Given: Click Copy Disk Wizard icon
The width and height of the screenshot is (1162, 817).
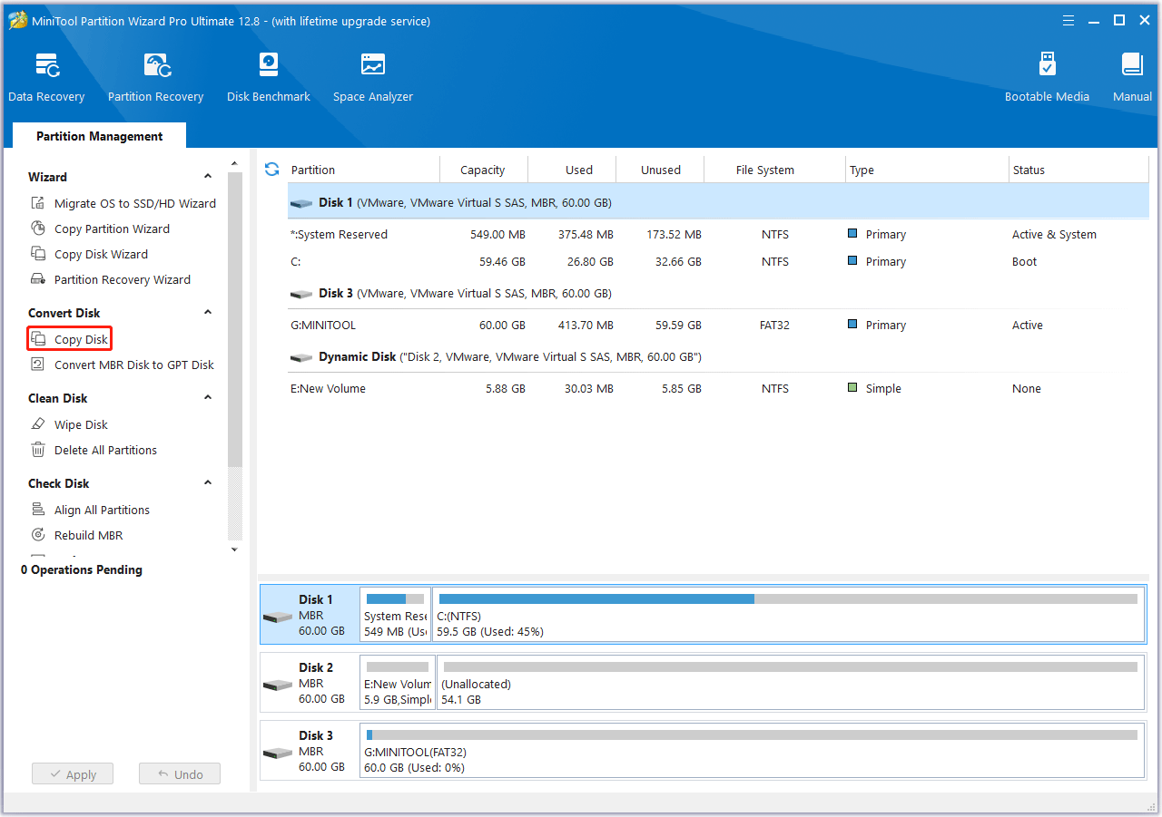Looking at the screenshot, I should click(38, 254).
